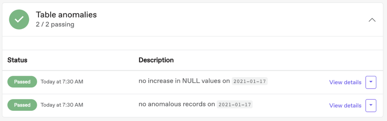
Task: View details for NULL values check
Action: (x=345, y=82)
